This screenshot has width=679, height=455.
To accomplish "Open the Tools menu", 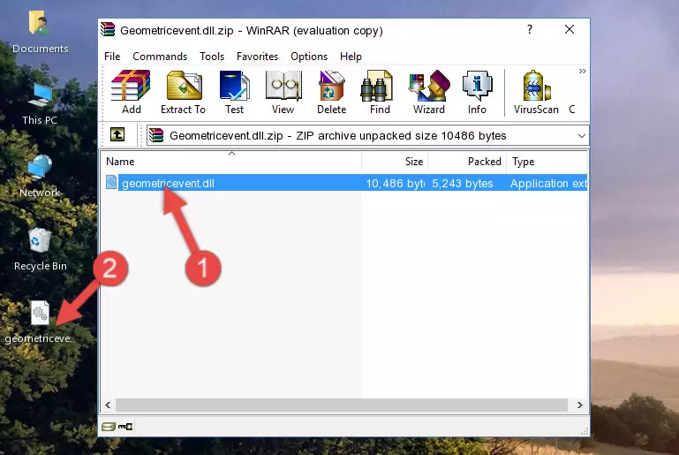I will [x=212, y=57].
